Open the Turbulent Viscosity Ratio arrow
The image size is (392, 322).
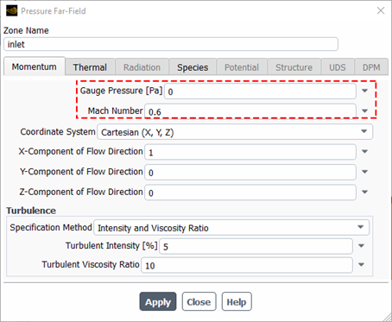pos(361,265)
